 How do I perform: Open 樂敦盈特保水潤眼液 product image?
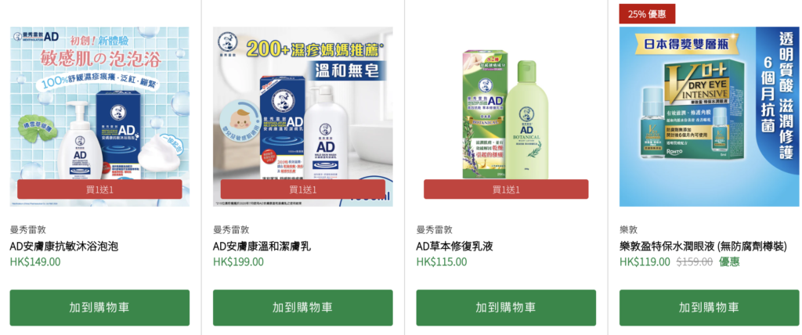(x=710, y=117)
